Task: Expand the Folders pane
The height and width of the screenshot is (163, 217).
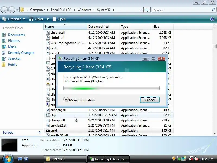Action: click(x=39, y=133)
